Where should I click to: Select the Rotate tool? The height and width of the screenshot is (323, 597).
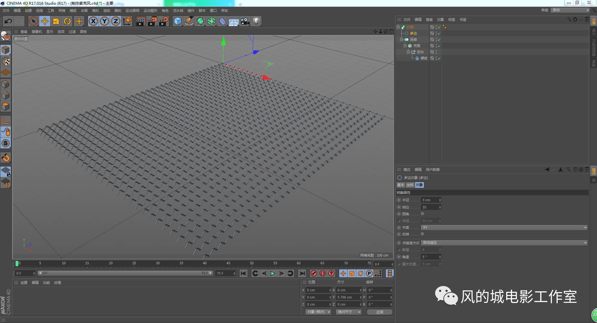[x=67, y=21]
